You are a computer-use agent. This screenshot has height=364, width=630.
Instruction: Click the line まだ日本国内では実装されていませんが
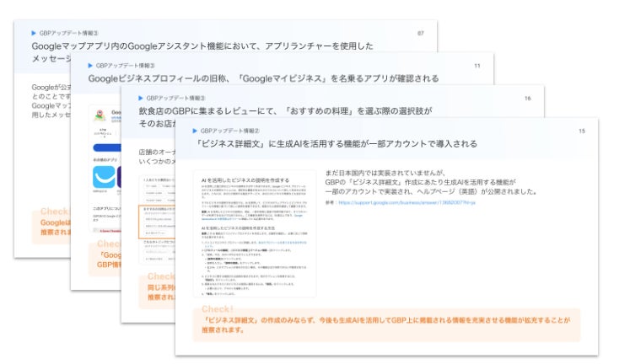point(385,173)
